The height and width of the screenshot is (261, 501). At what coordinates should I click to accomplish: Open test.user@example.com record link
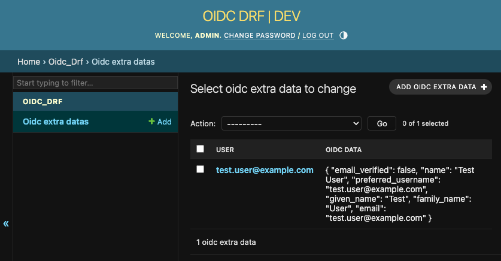coord(265,170)
